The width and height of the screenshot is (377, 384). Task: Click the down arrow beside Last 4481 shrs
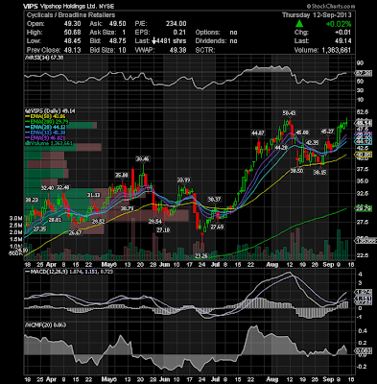tap(153, 41)
